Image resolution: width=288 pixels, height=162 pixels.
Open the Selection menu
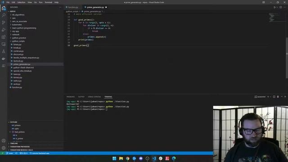pos(21,2)
